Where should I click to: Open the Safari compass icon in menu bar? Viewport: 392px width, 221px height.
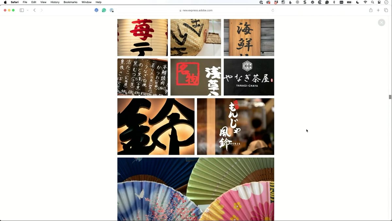pyautogui.click(x=386, y=2)
